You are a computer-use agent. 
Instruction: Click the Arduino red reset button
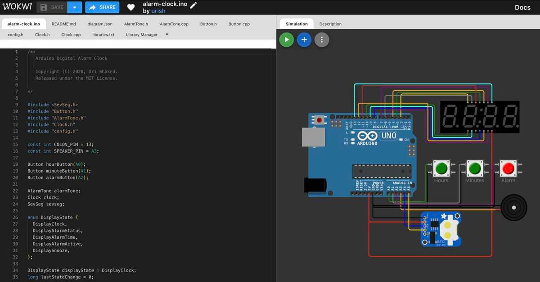click(320, 120)
